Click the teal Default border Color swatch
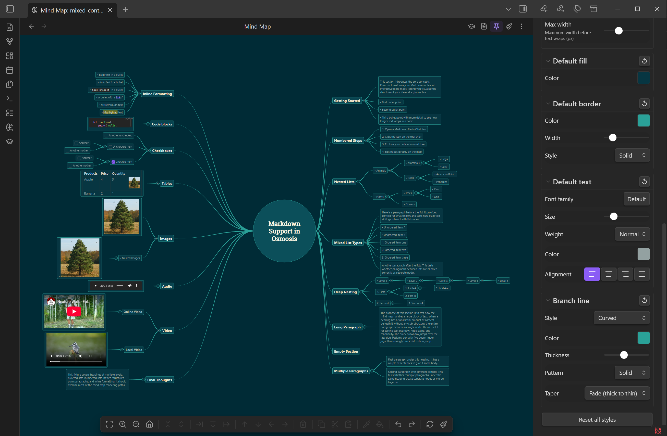 point(644,120)
